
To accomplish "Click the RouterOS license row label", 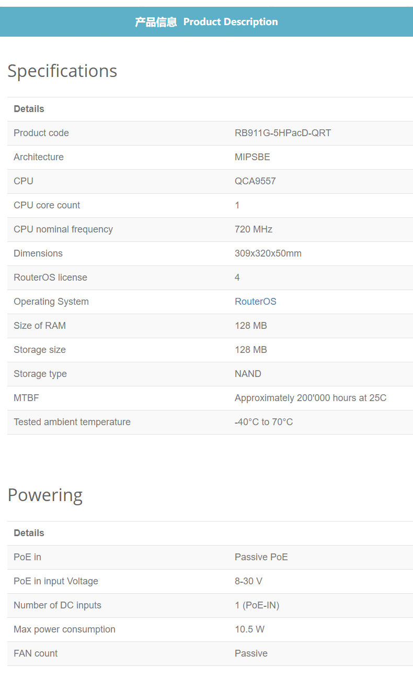I will pyautogui.click(x=50, y=278).
